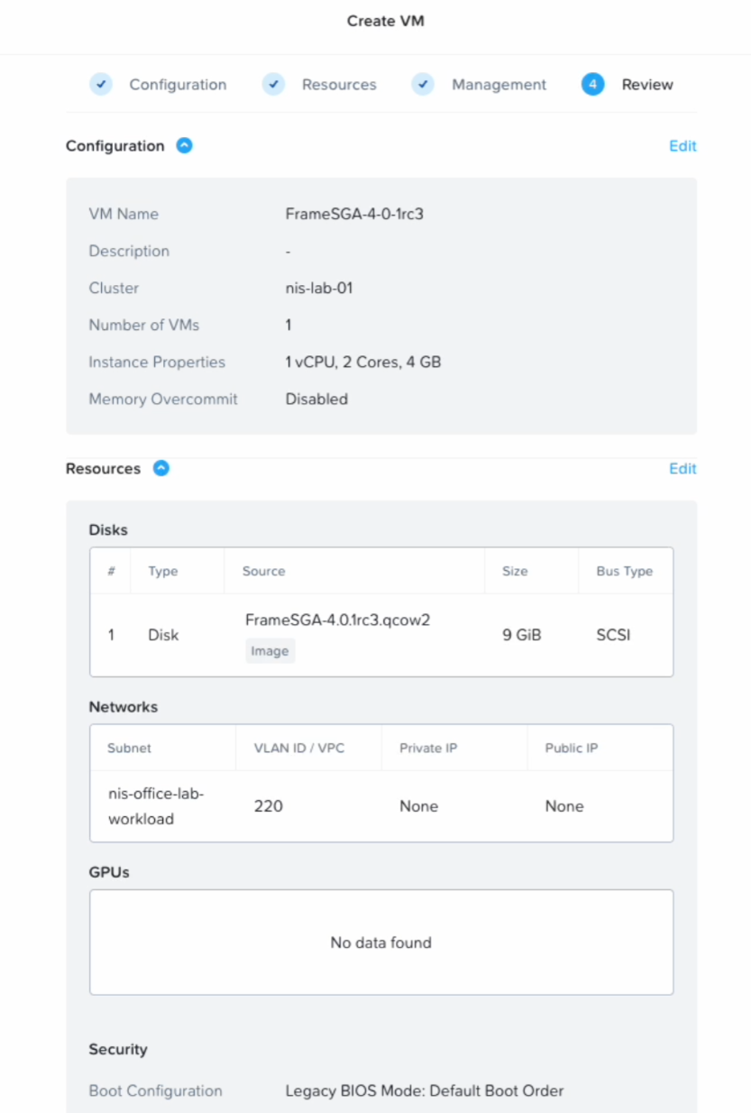Collapse the Resources section chevron
This screenshot has width=751, height=1113.
point(160,468)
